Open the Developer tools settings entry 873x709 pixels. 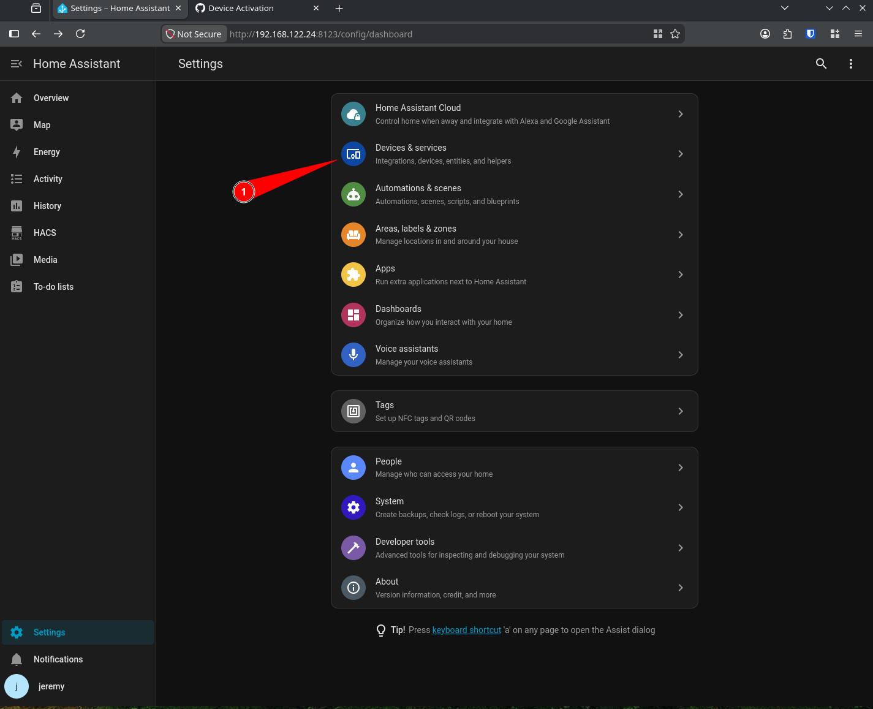(515, 548)
